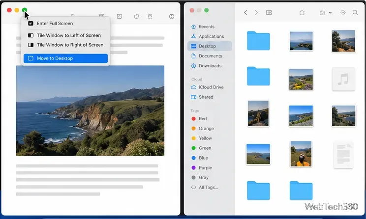Select the Gray tag in sidebar

pyautogui.click(x=210, y=177)
